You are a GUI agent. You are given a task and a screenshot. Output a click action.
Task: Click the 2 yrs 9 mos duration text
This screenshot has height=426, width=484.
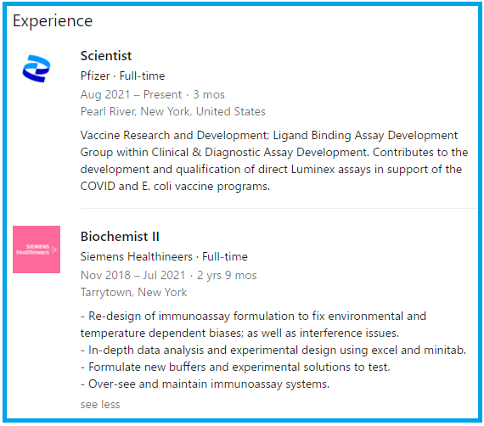click(227, 275)
